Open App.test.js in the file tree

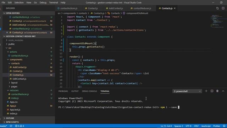(15, 110)
